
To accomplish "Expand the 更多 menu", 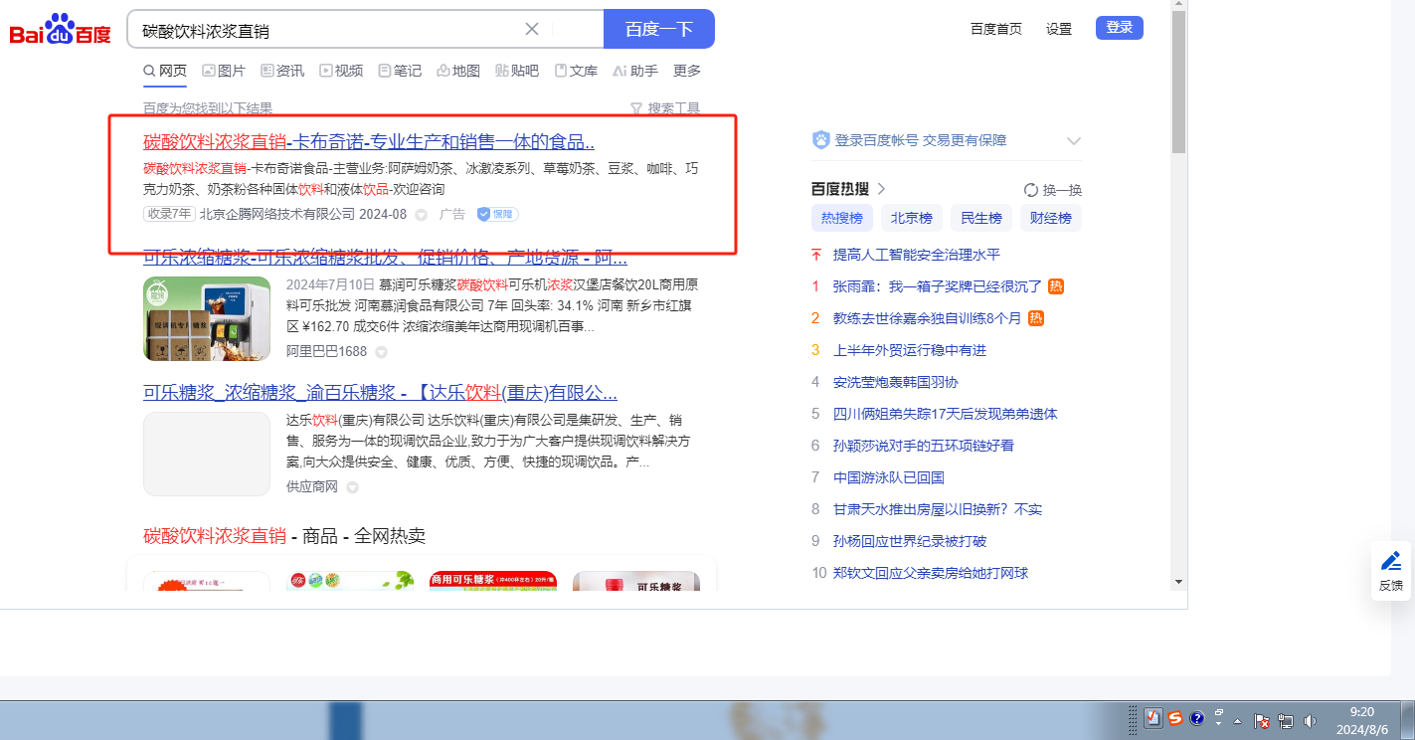I will [x=687, y=71].
